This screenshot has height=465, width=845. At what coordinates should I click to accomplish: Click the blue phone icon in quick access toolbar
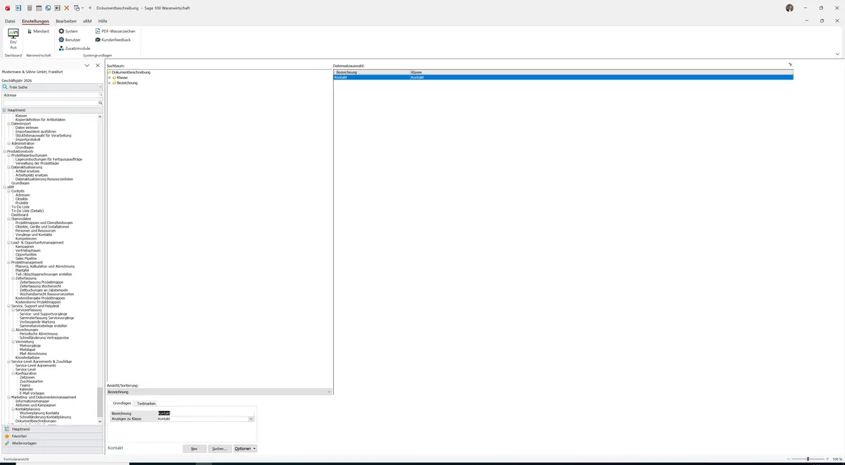pyautogui.click(x=48, y=8)
